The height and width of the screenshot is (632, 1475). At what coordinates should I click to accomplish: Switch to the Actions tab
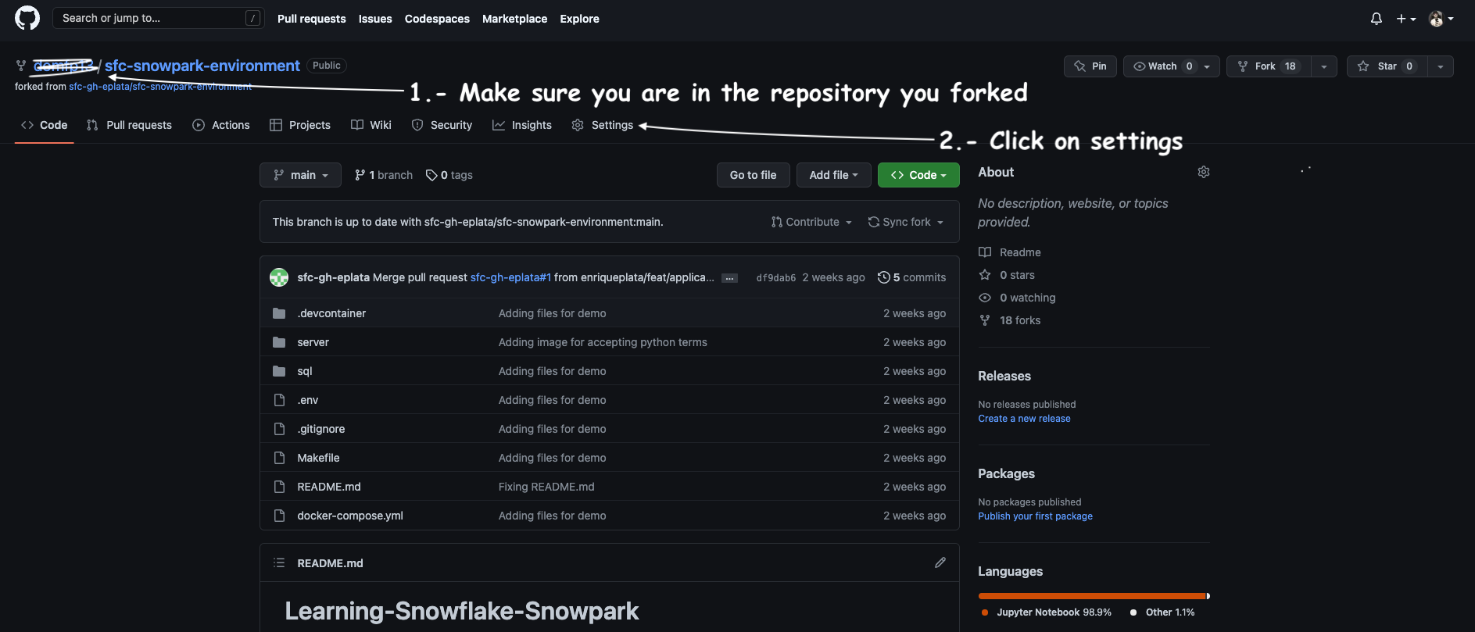coord(221,125)
